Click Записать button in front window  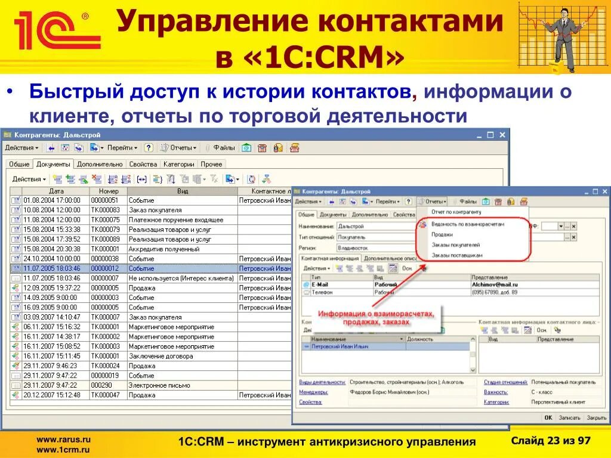(569, 417)
